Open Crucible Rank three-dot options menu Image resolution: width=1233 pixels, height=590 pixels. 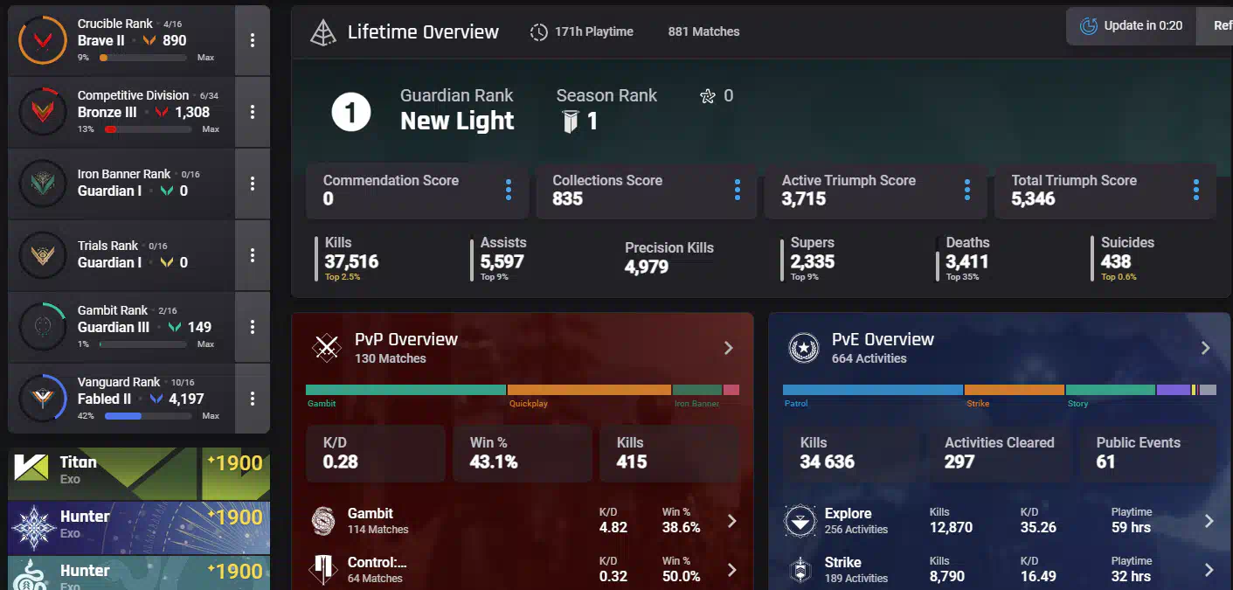coord(253,40)
